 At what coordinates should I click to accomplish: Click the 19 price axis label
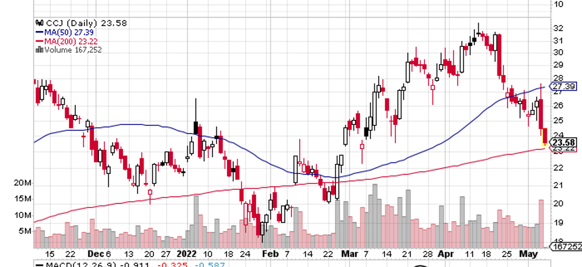tap(560, 222)
